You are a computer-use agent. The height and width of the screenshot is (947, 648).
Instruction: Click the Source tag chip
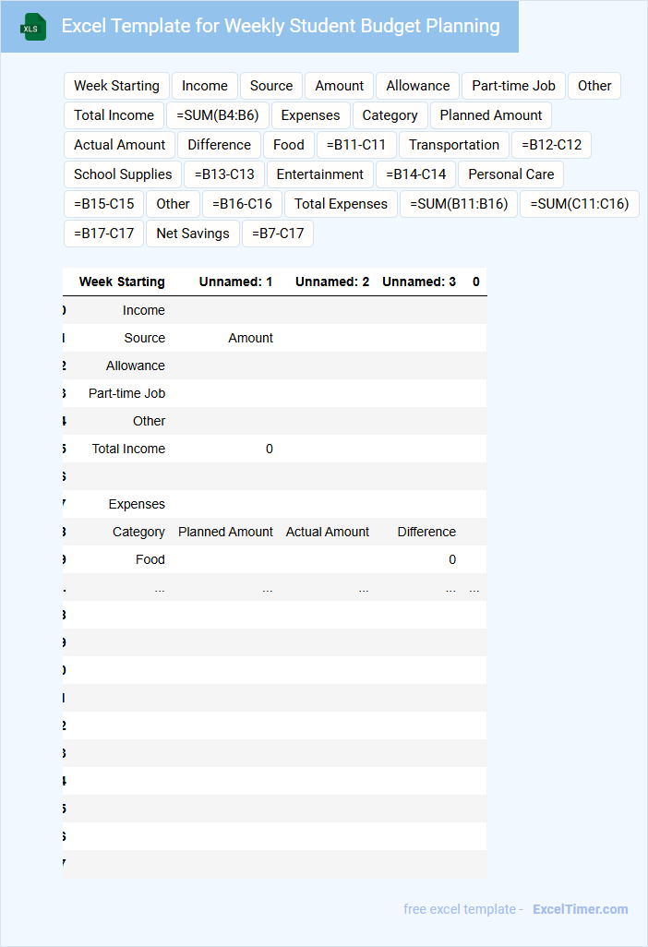[x=271, y=86]
